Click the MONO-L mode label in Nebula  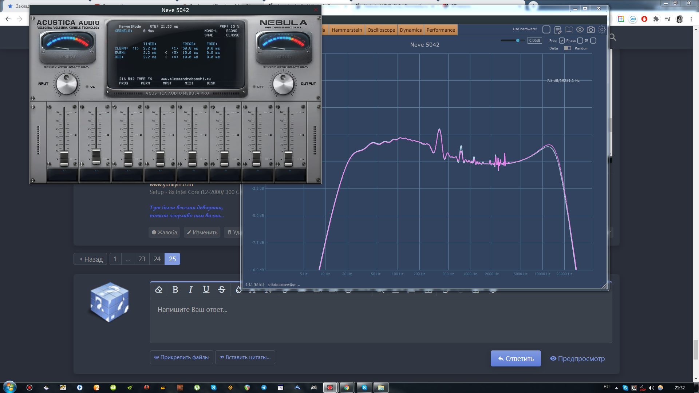coord(211,31)
